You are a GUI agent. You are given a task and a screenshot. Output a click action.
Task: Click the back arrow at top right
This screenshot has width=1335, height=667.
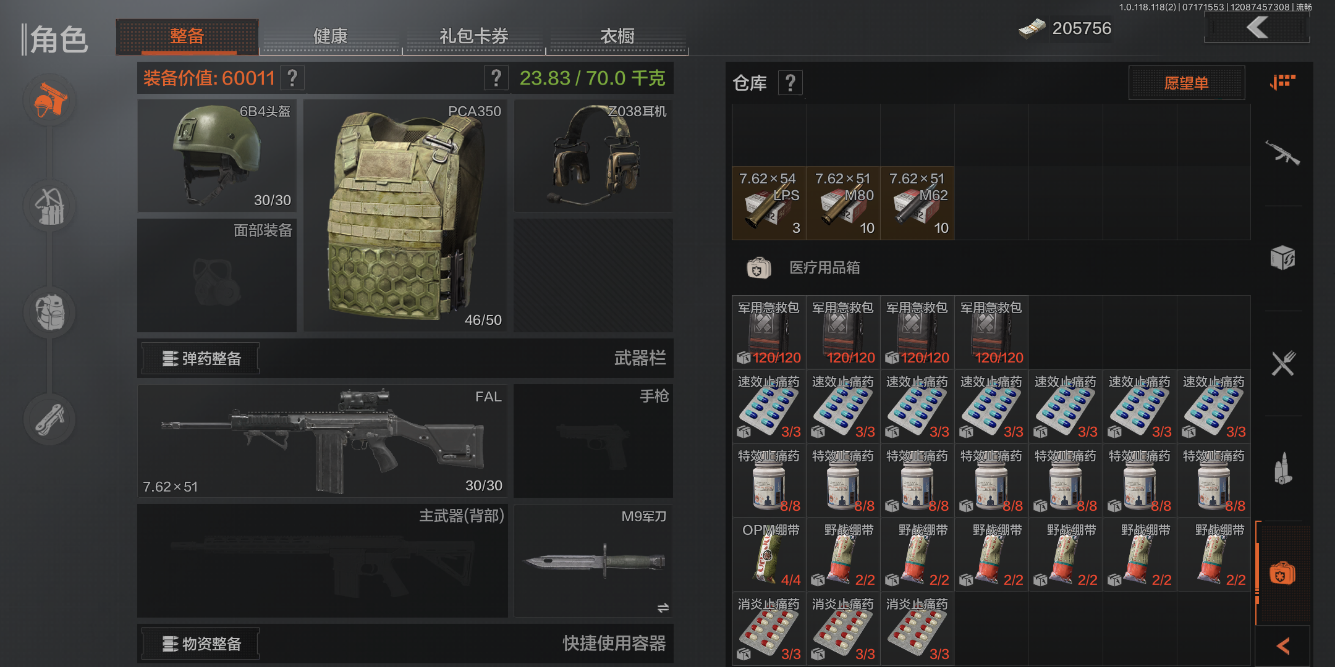pyautogui.click(x=1257, y=28)
